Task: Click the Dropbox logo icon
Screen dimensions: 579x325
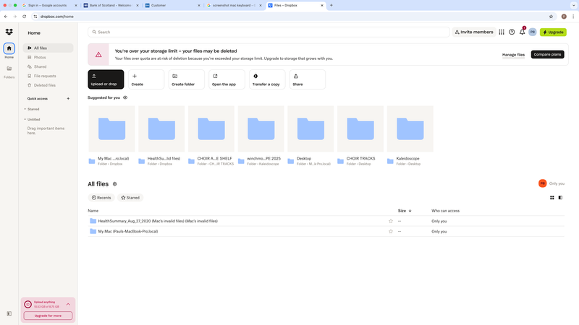Action: coord(9,32)
